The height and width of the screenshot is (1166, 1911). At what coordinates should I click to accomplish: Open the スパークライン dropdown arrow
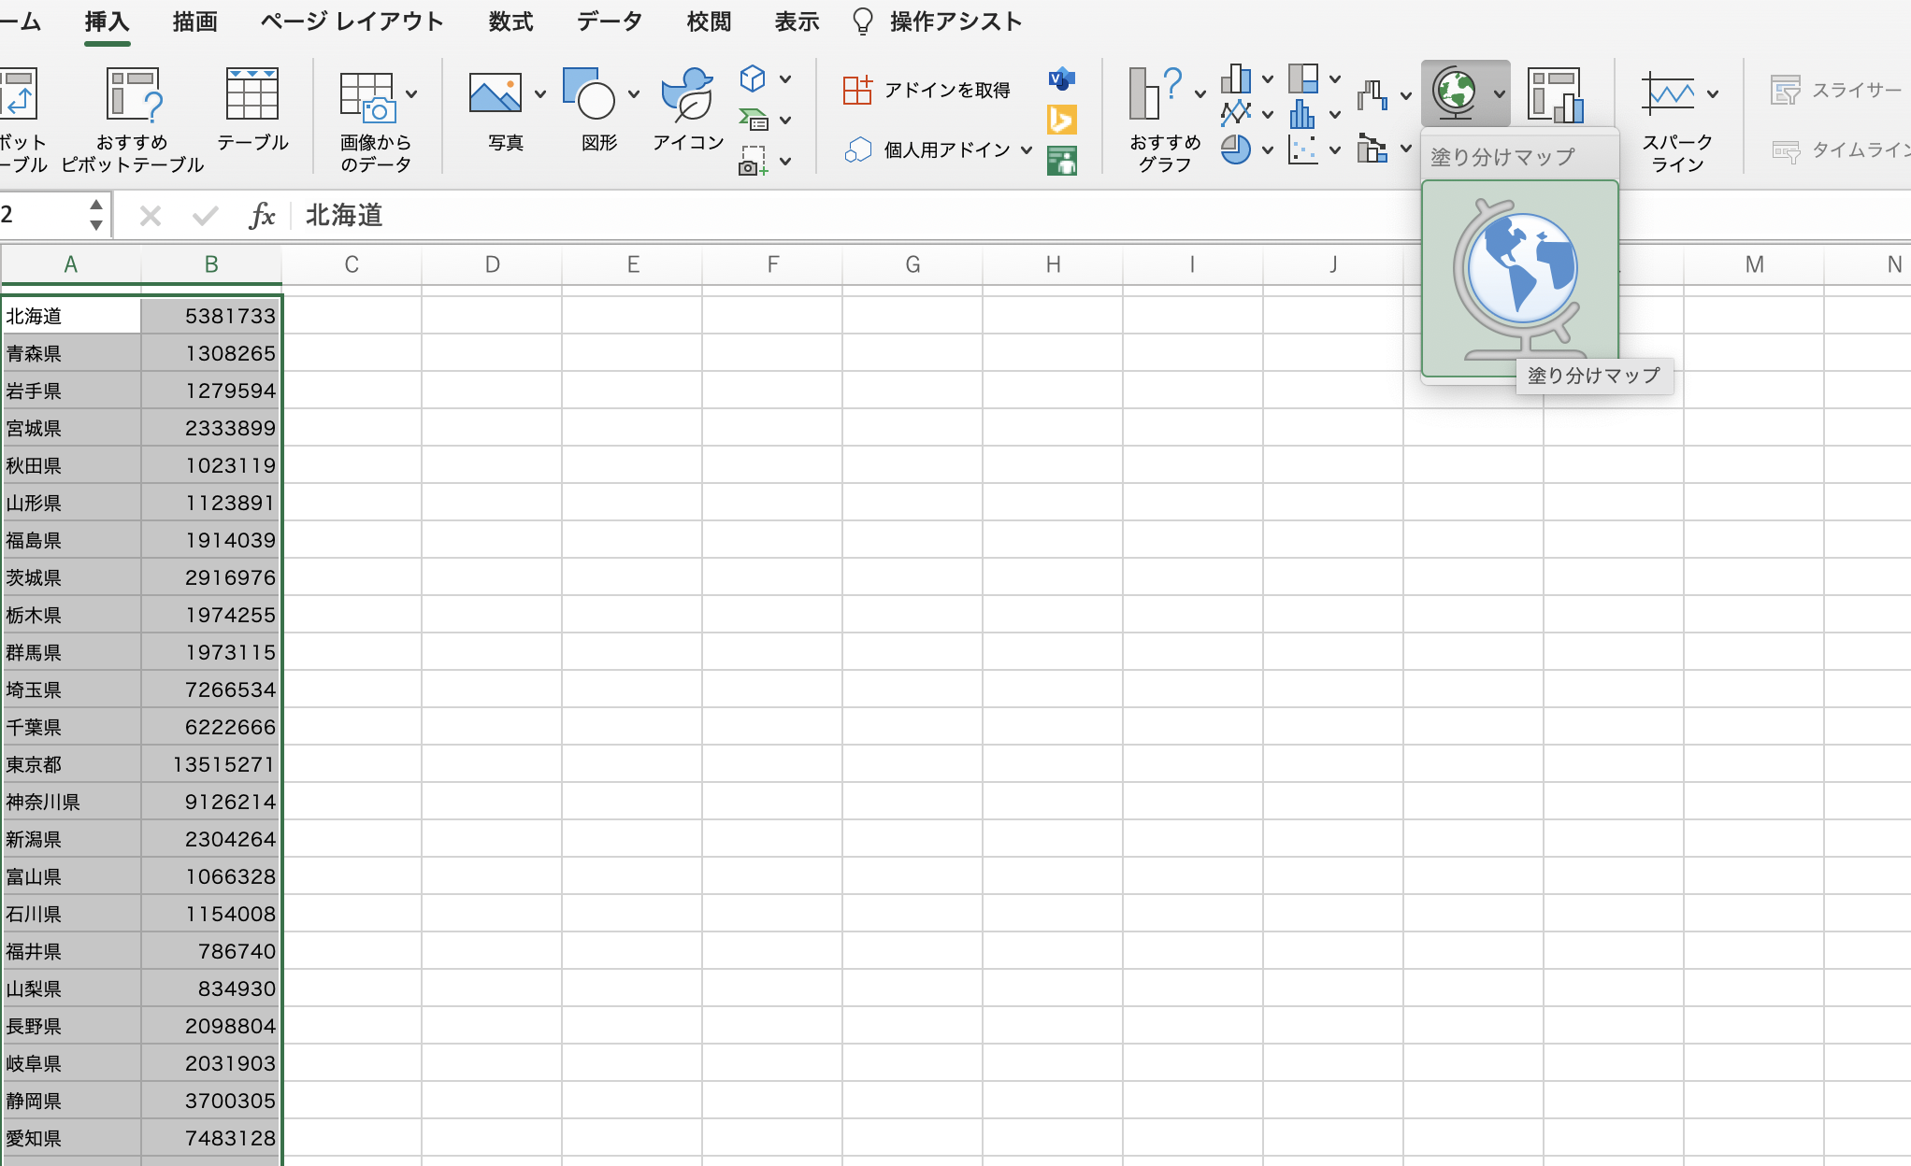1713,93
